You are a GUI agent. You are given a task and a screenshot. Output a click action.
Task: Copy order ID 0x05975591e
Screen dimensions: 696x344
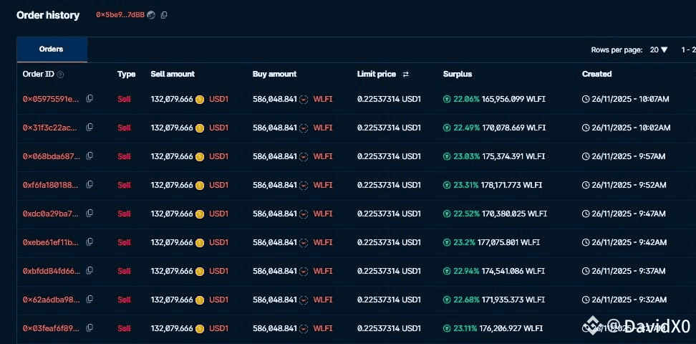click(x=90, y=99)
